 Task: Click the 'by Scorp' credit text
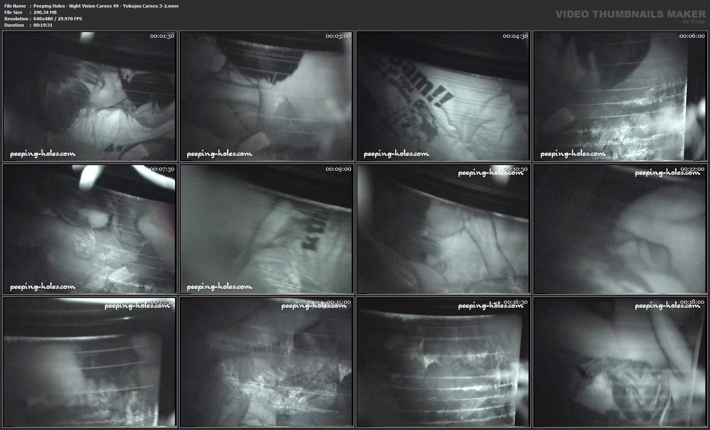click(694, 21)
